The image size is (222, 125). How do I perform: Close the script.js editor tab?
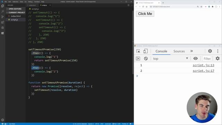tap(50, 5)
